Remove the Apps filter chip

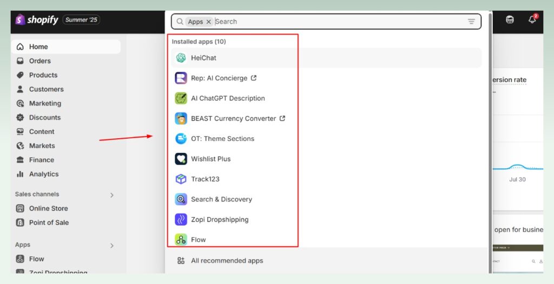tap(208, 22)
